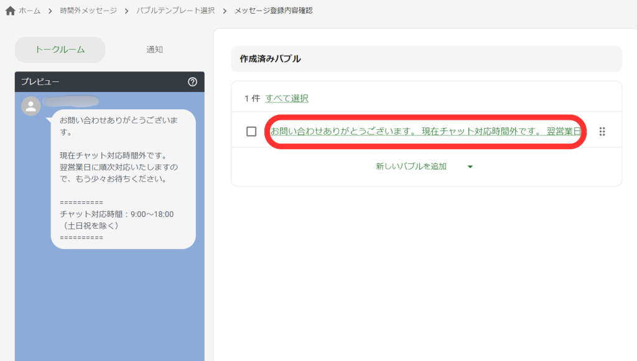Click the すべて選択 link

pos(287,98)
